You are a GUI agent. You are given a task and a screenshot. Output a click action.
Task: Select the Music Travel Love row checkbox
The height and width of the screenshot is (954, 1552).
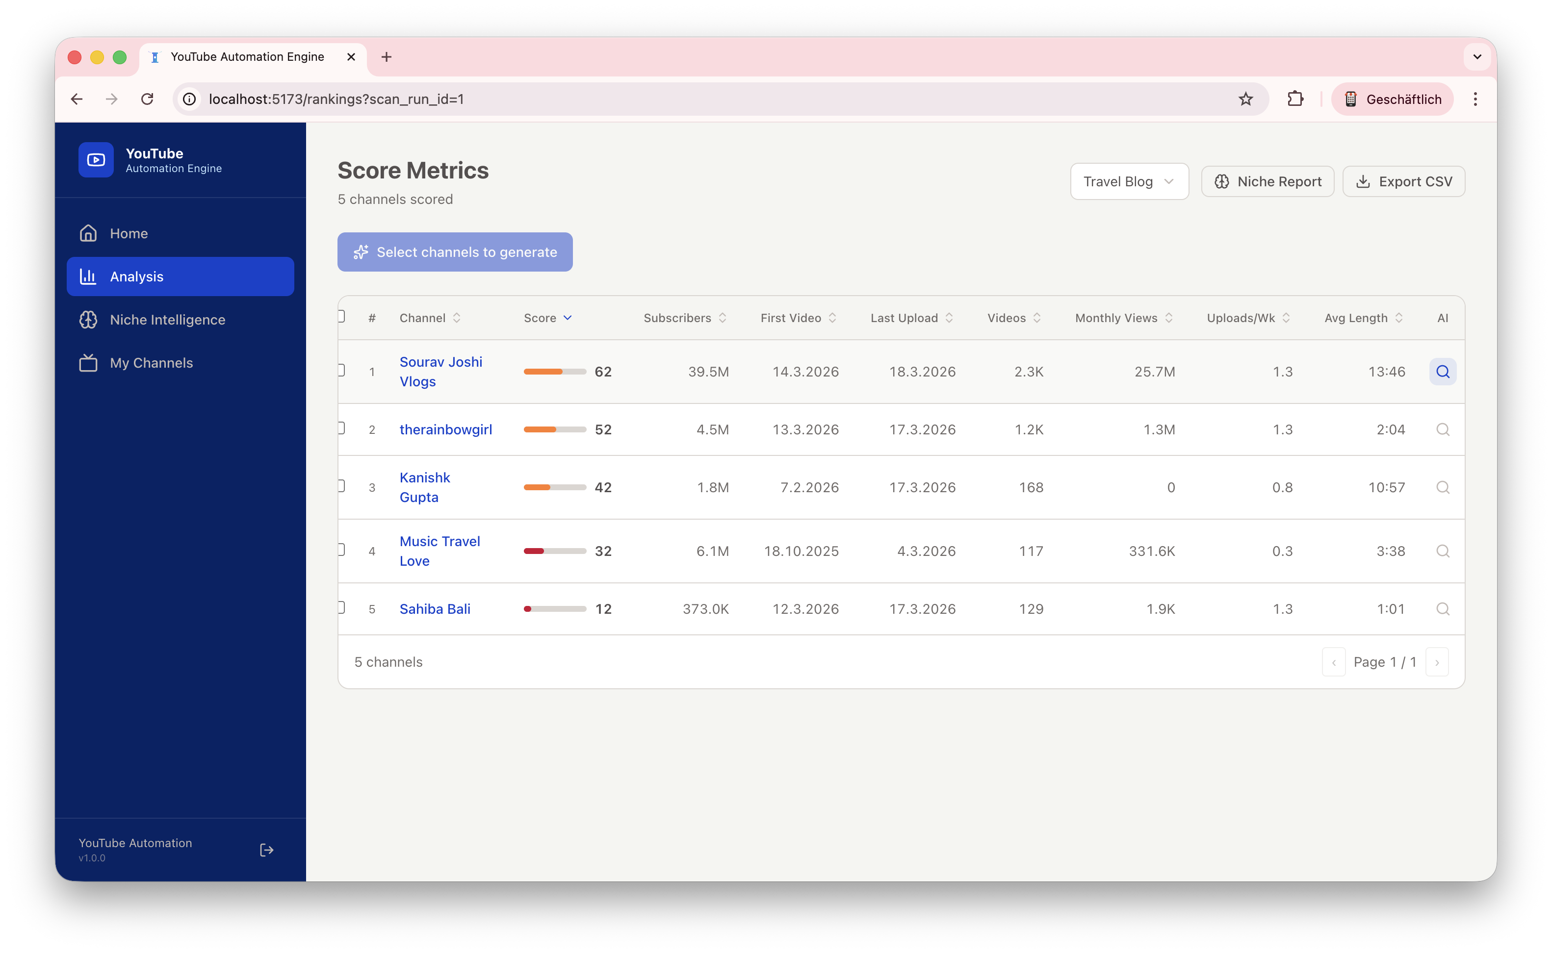coord(341,550)
